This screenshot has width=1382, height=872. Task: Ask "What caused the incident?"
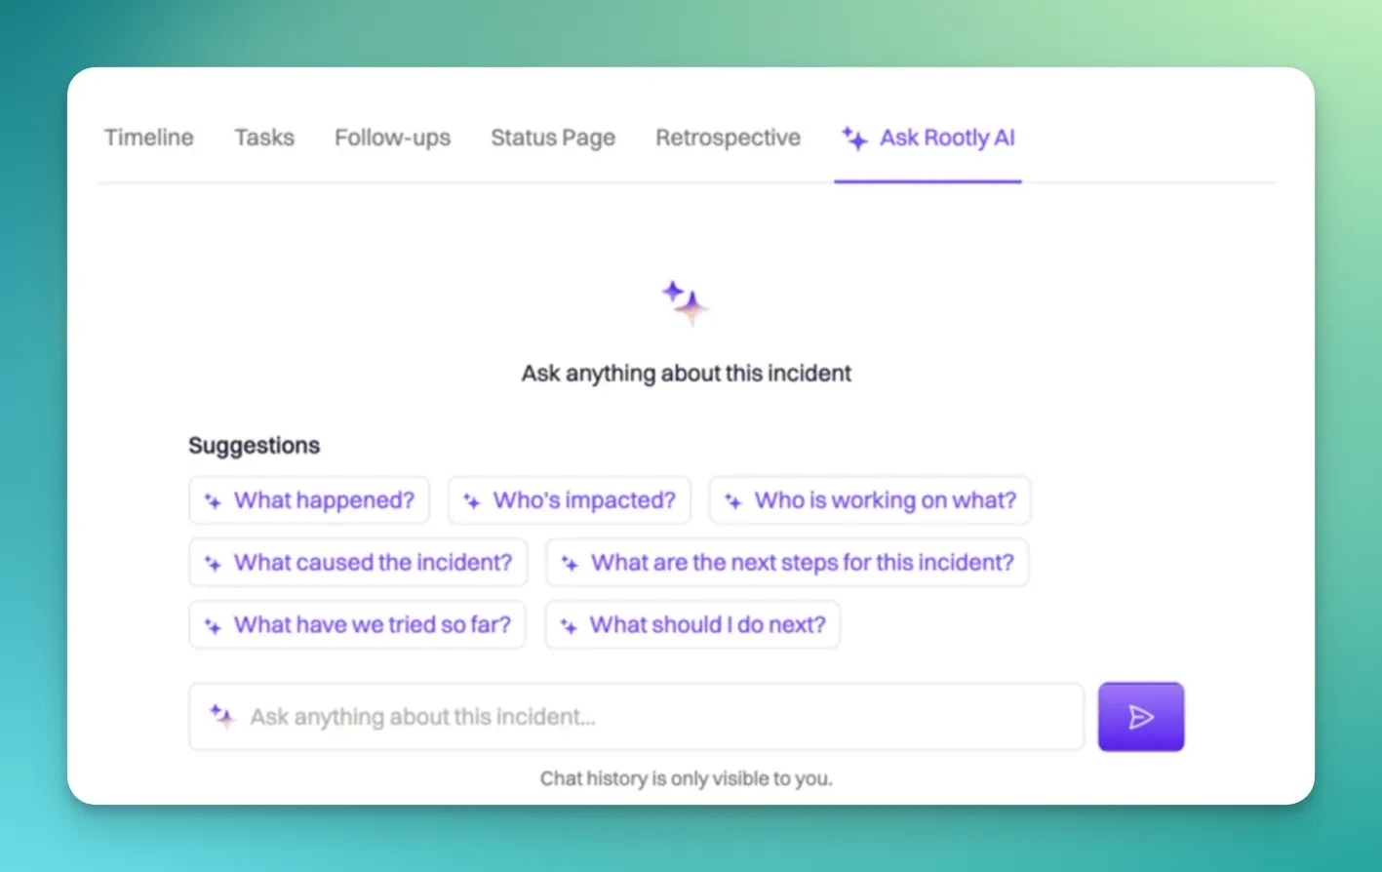[x=358, y=563]
